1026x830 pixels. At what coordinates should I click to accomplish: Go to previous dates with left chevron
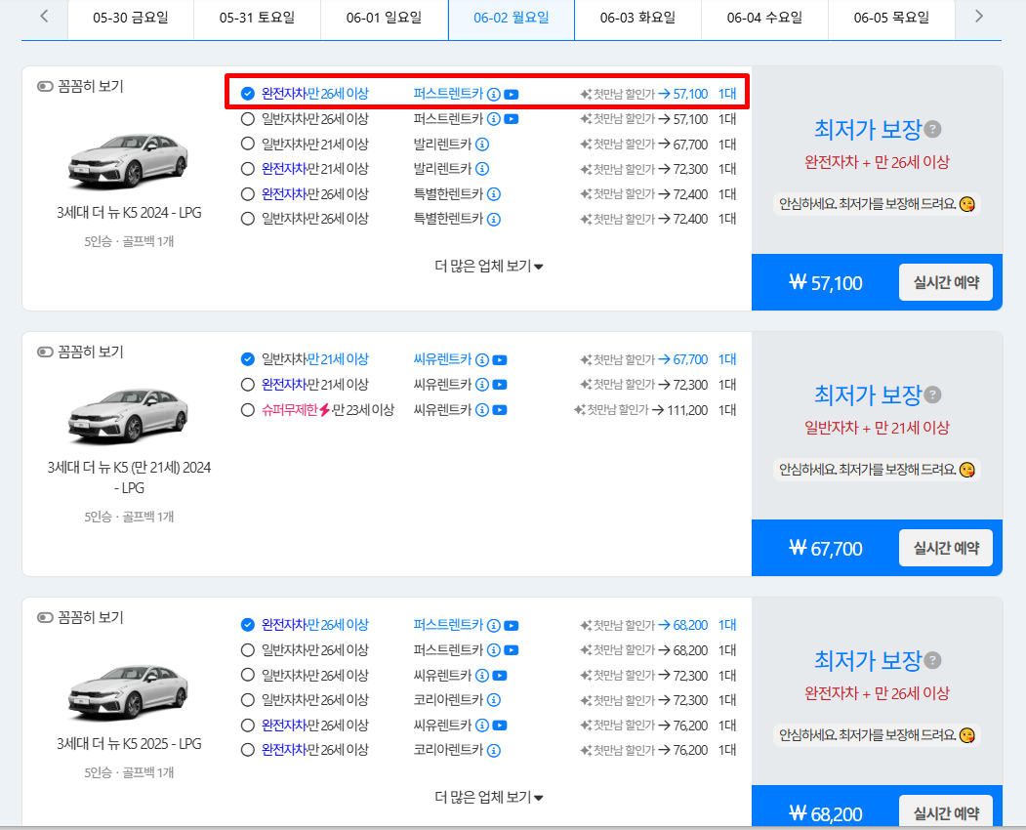pos(44,17)
